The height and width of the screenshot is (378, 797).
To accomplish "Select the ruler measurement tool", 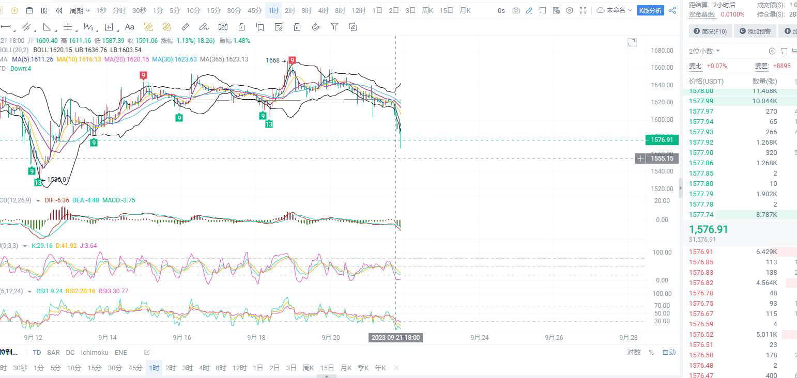I will [x=185, y=27].
